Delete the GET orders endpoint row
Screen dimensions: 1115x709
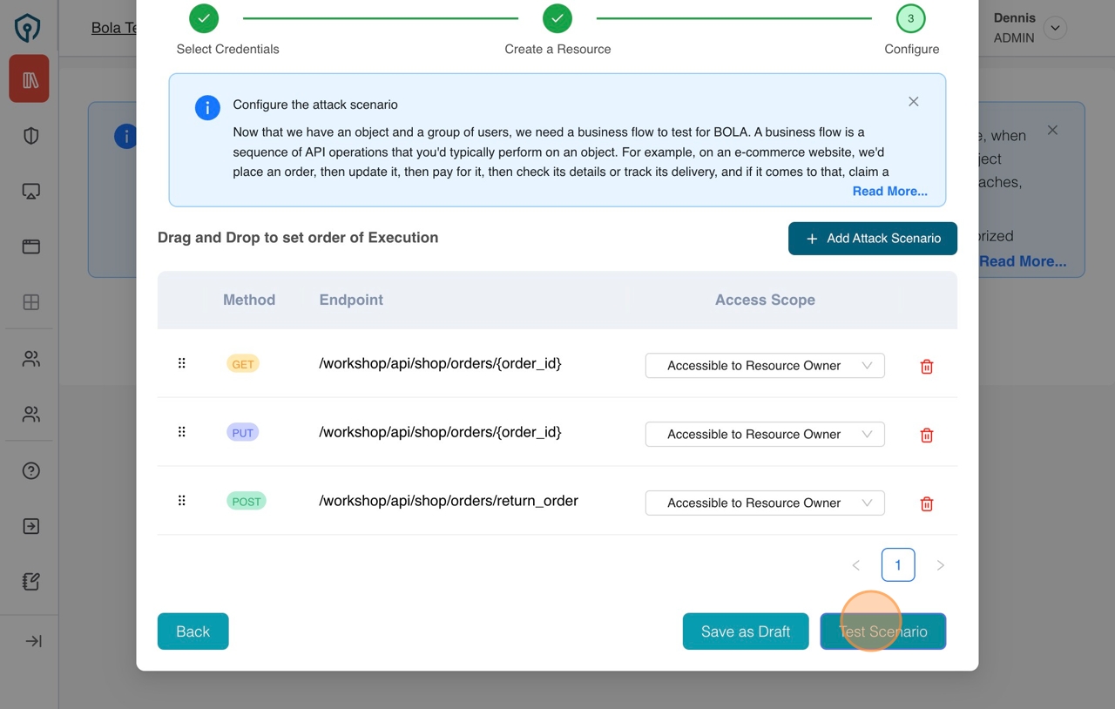pyautogui.click(x=926, y=367)
